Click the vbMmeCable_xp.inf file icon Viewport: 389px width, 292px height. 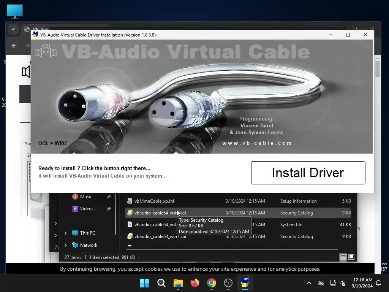tap(130, 201)
